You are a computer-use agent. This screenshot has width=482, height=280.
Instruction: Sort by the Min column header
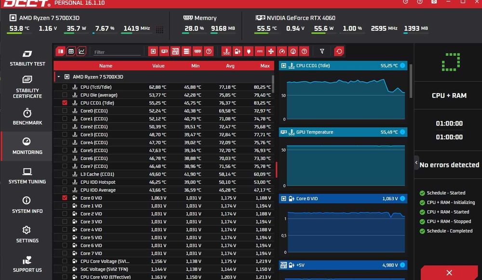click(195, 65)
